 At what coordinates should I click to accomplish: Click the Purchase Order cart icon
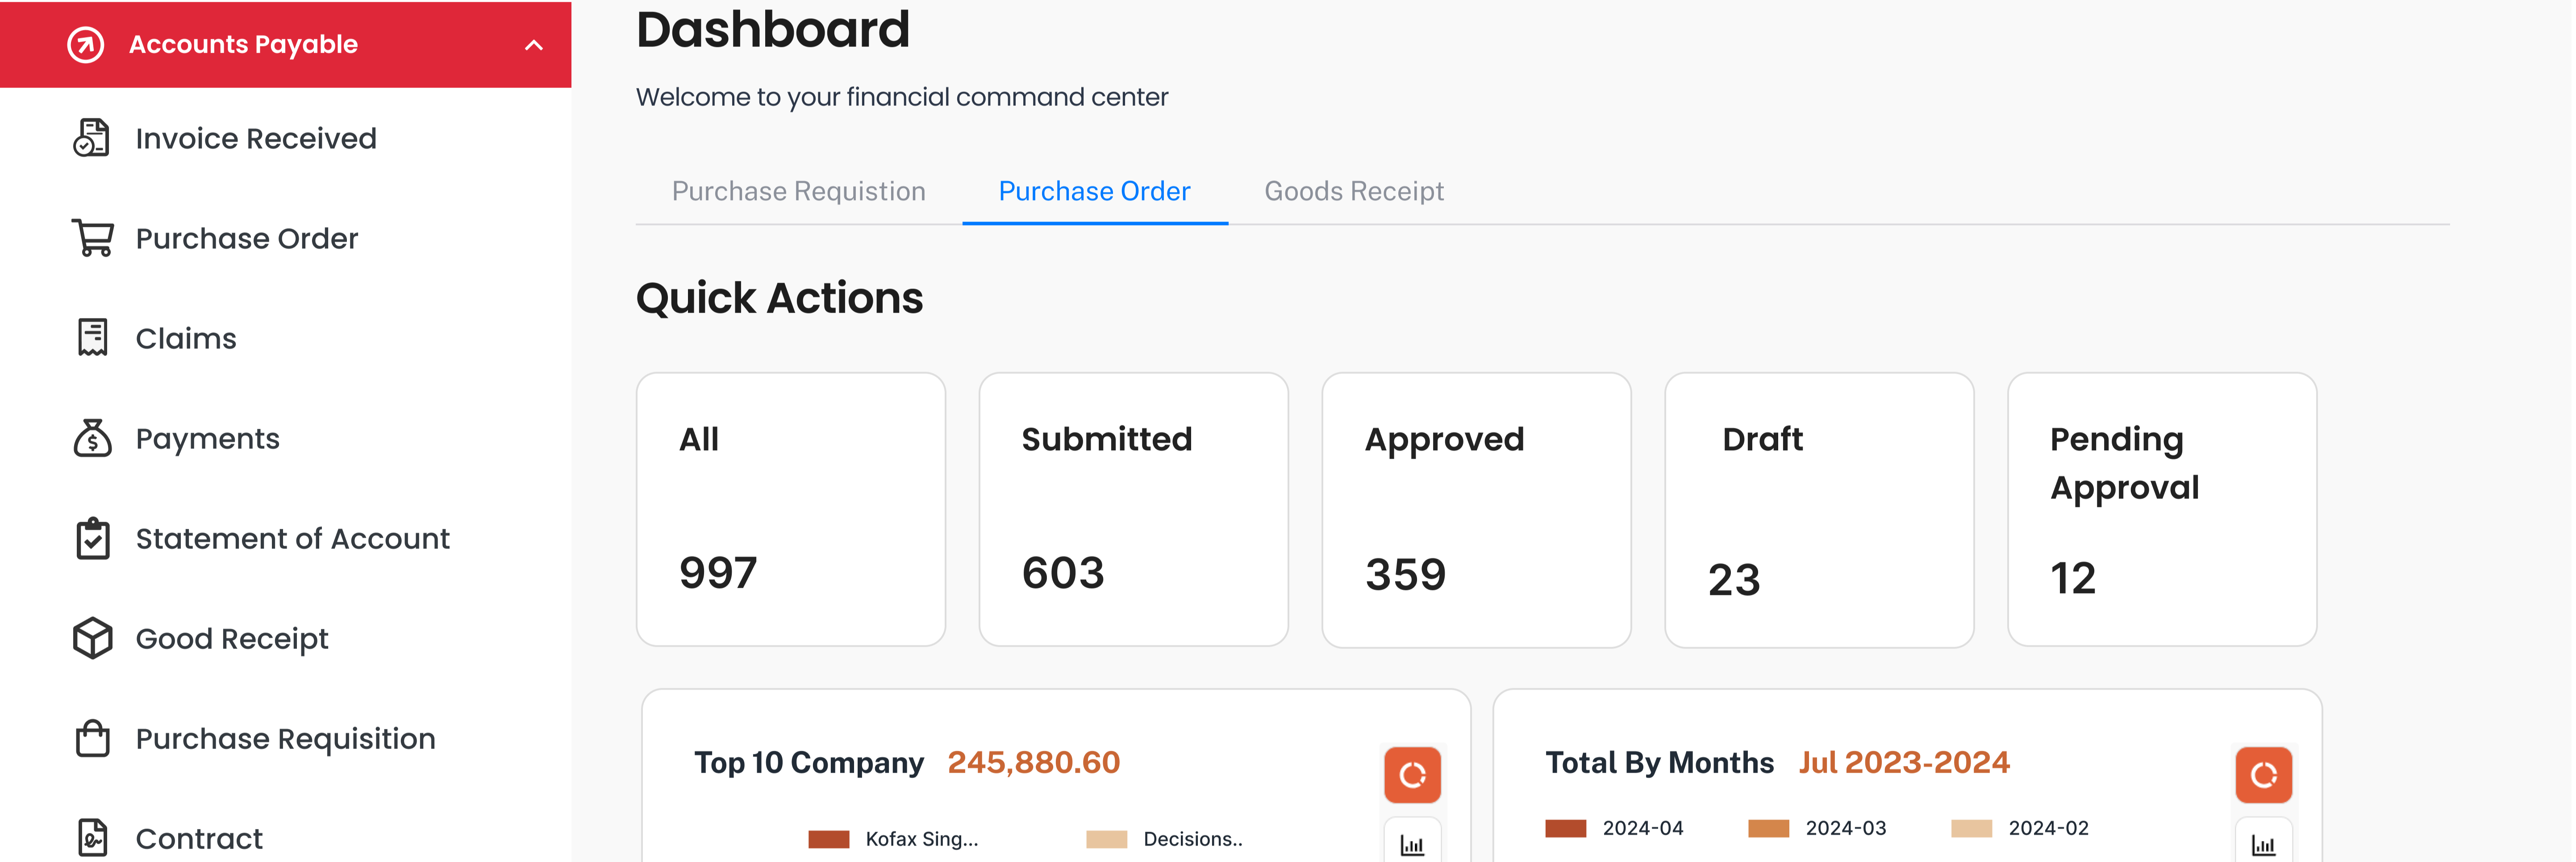92,238
